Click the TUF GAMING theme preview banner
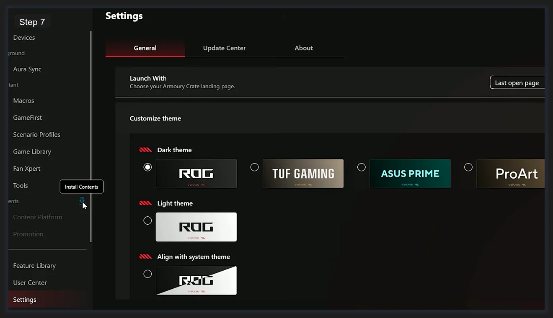Screen dimensions: 553x318 (x=303, y=173)
